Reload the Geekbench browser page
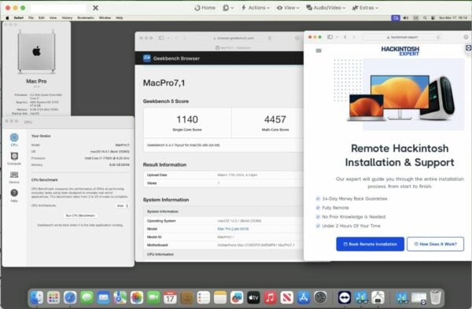Viewport: 472px width, 309px height. (269, 39)
